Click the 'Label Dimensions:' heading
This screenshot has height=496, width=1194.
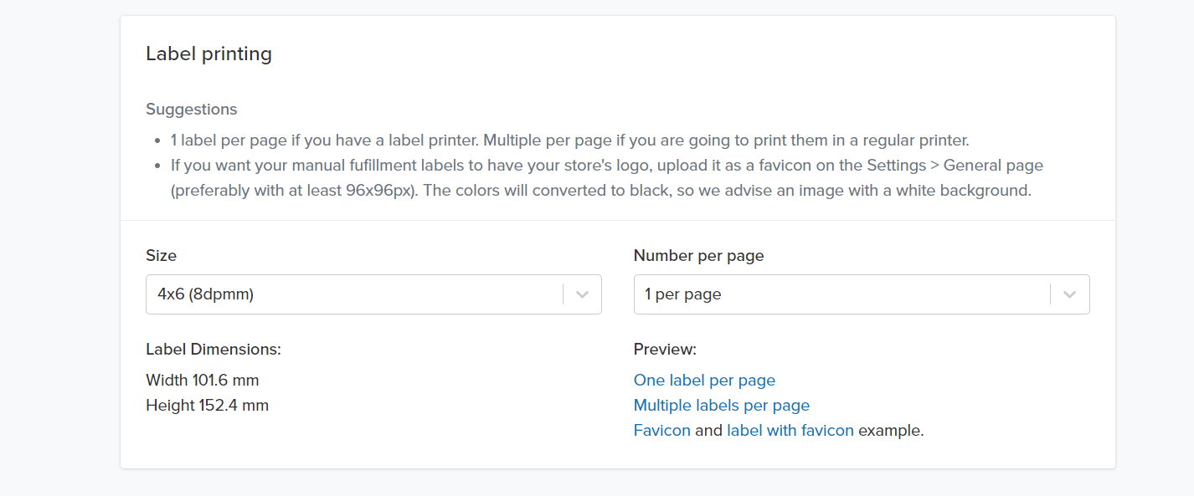[x=213, y=350]
